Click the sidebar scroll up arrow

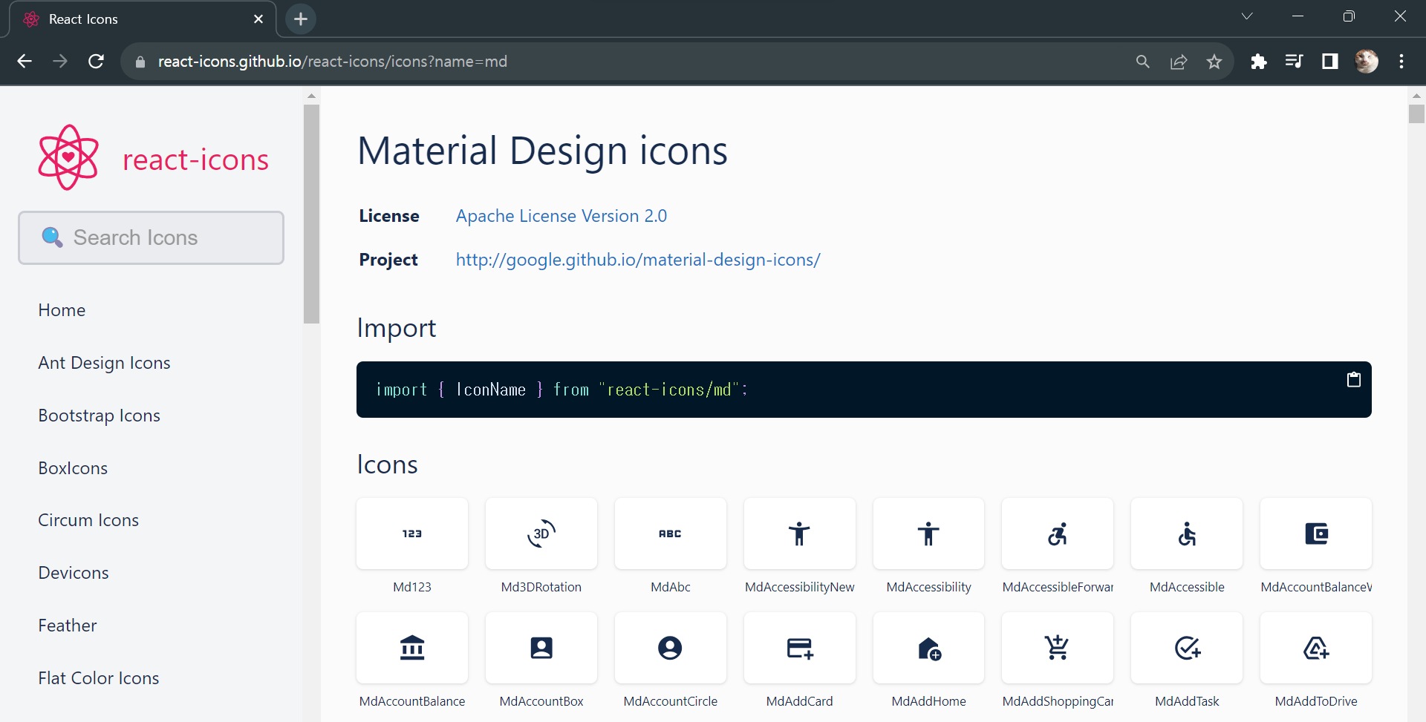[311, 96]
